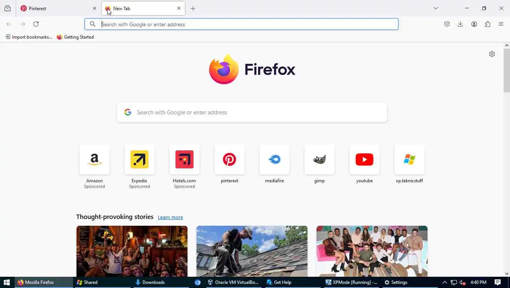
Task: Open Getting Started bookmark
Action: (75, 37)
